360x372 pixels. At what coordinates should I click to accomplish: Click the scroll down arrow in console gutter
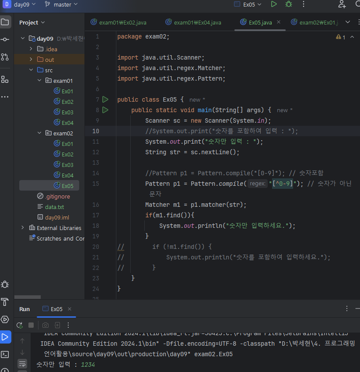[22, 352]
